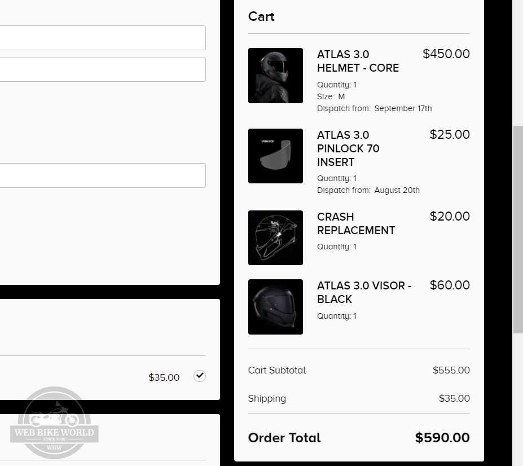The image size is (523, 466).
Task: Open the Pinlock 70 Insert product image
Action: point(275,156)
